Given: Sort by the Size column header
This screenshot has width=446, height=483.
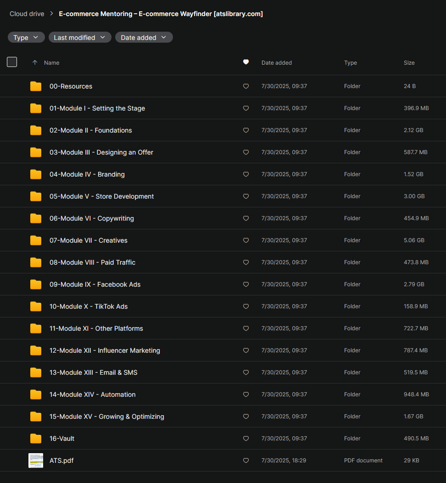Looking at the screenshot, I should (x=409, y=63).
